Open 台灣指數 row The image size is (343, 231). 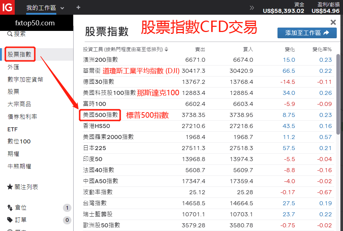208,203
